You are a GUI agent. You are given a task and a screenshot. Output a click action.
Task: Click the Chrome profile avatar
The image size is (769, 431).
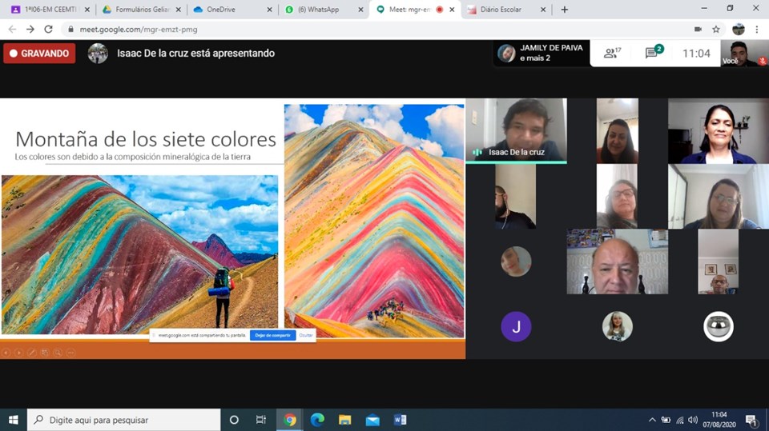pos(738,29)
